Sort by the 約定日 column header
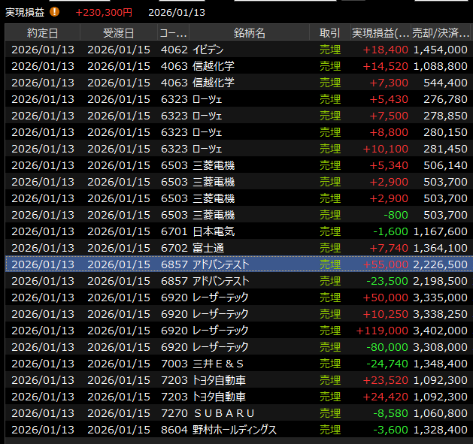Screen dimensions: 473x444 click(42, 33)
